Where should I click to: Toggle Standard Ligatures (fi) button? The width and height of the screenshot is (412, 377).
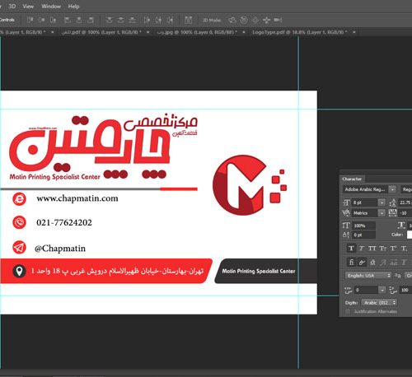(x=351, y=263)
